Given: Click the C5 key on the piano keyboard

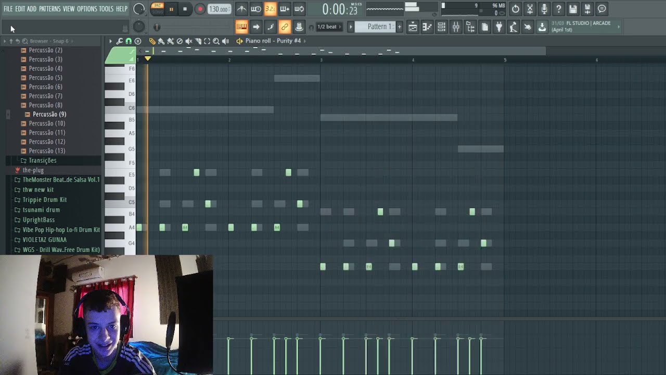Looking at the screenshot, I should click(120, 202).
